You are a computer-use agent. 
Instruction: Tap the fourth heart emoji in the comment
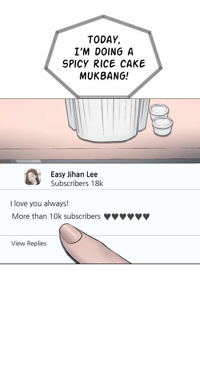pyautogui.click(x=131, y=217)
